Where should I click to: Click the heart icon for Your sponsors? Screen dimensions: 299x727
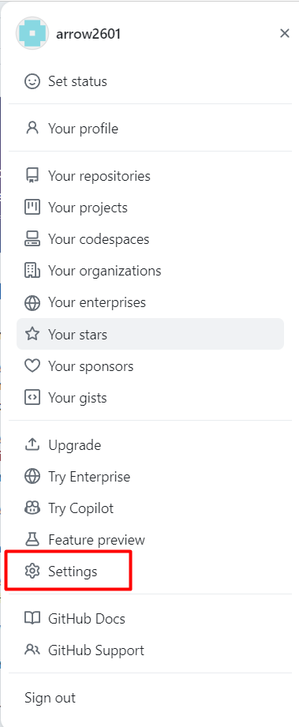(x=32, y=366)
